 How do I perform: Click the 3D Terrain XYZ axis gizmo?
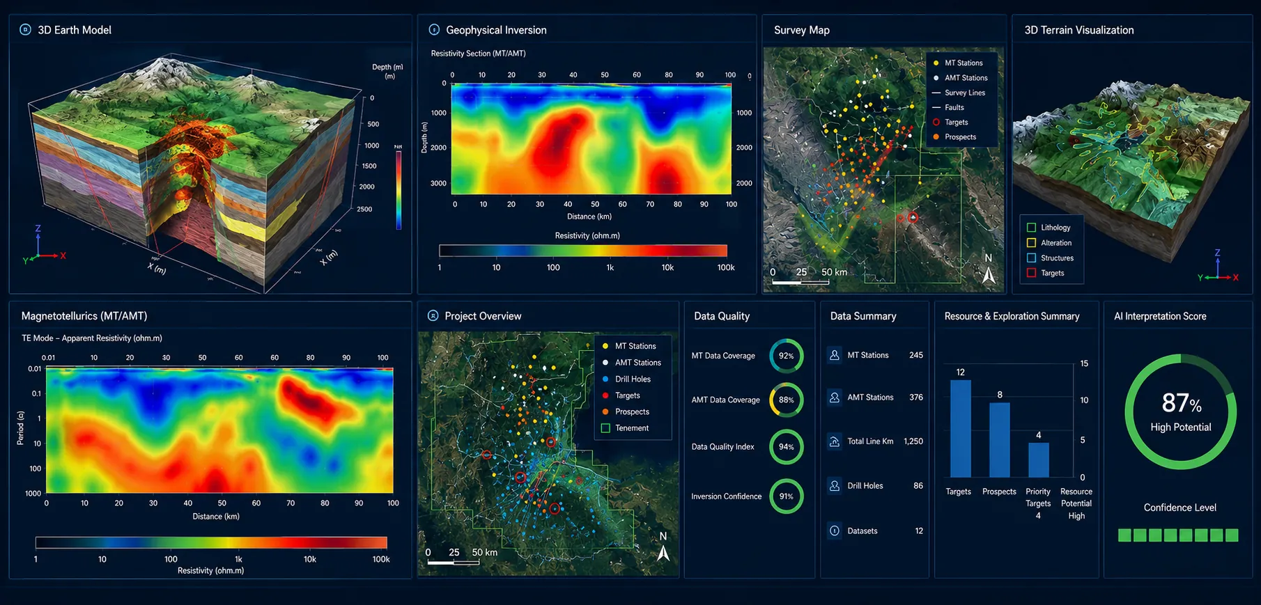1218,266
